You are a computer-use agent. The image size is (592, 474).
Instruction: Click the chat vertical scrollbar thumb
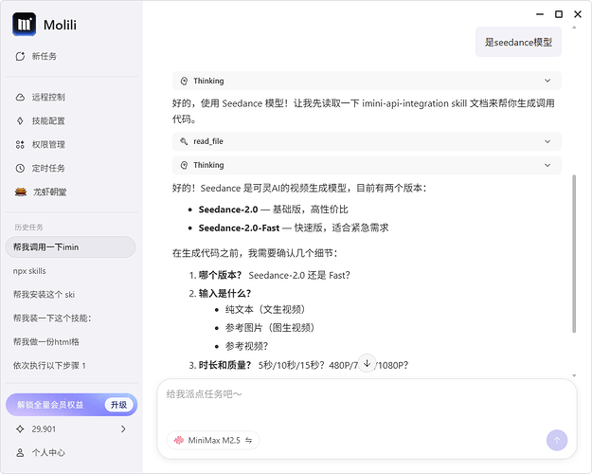(x=574, y=253)
